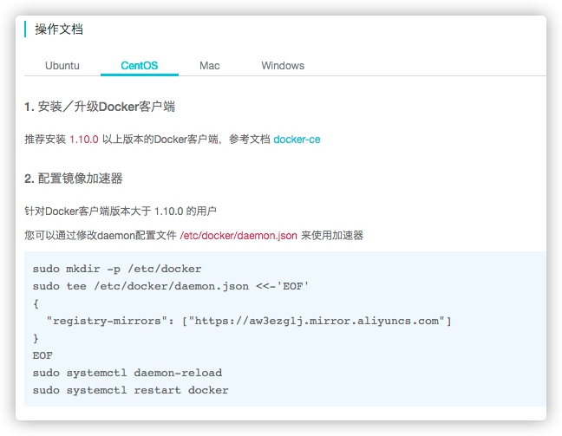Click the heading 1. 安装／升级Docker客户端
Viewport: 562px width, 436px height.
coord(100,107)
